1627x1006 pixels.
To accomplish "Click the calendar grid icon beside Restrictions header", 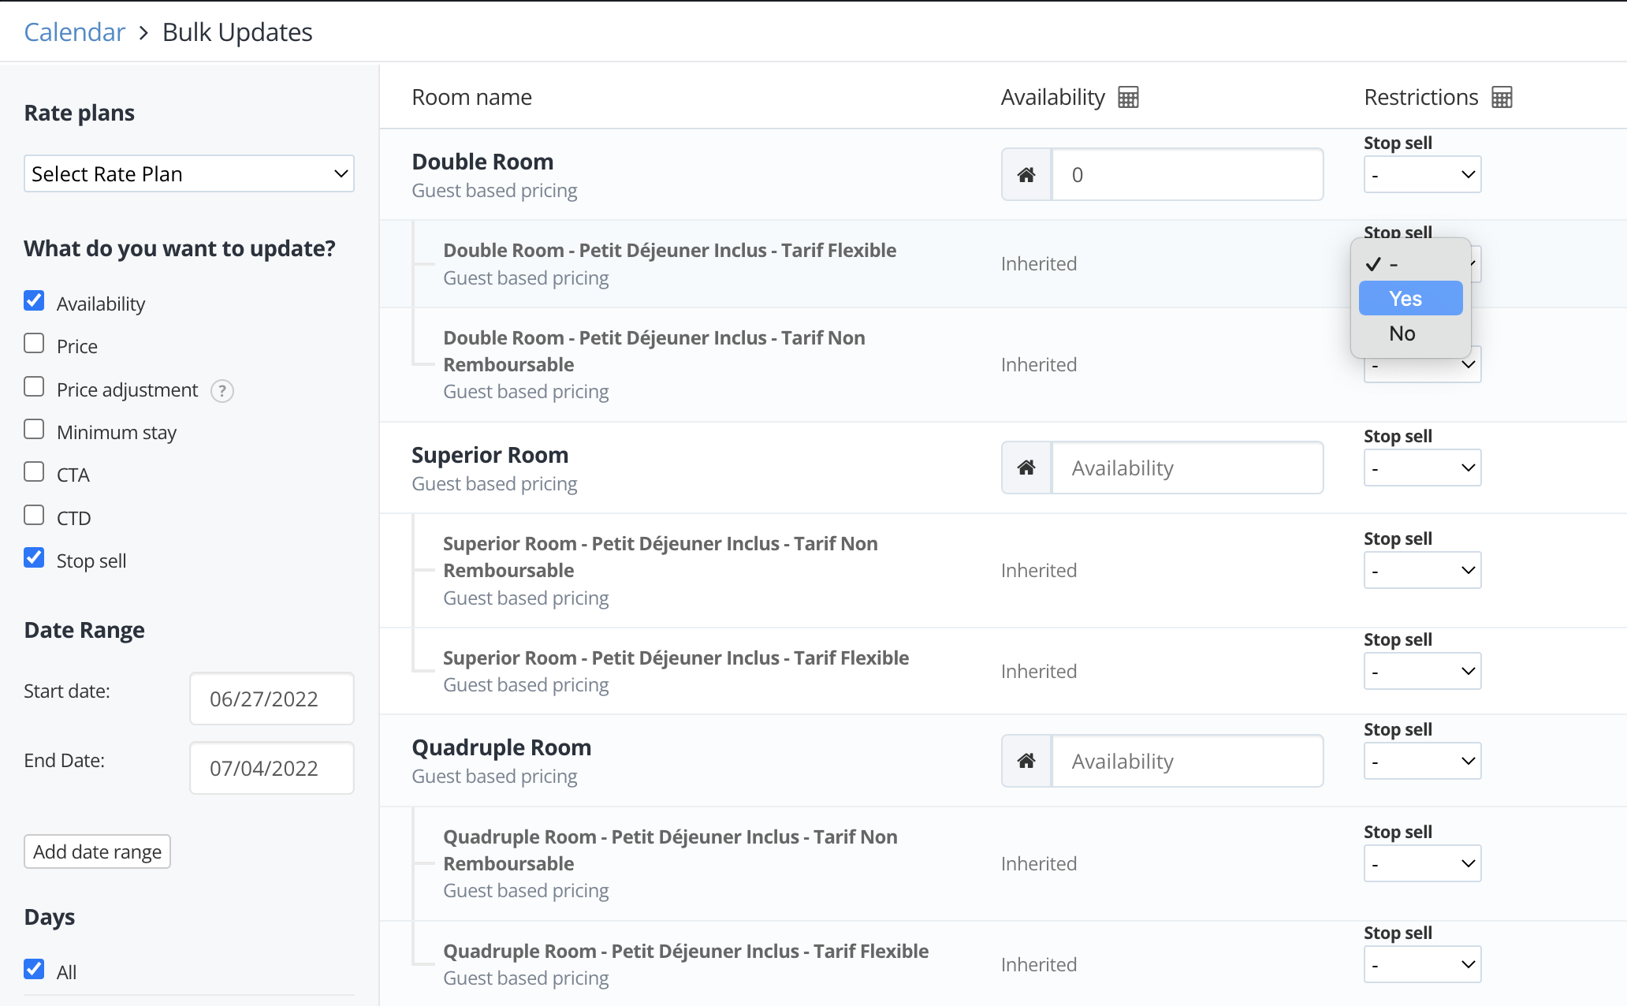I will pyautogui.click(x=1502, y=98).
